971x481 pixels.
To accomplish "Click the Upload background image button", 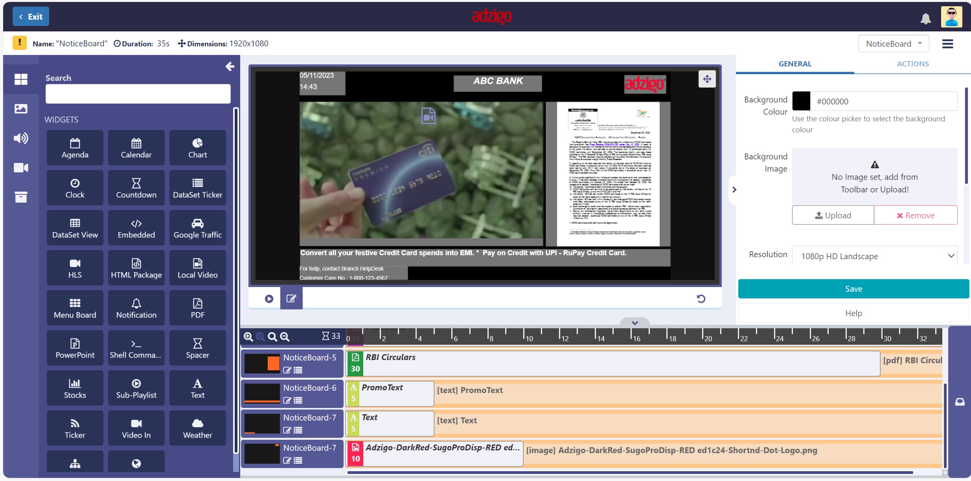I will (833, 215).
